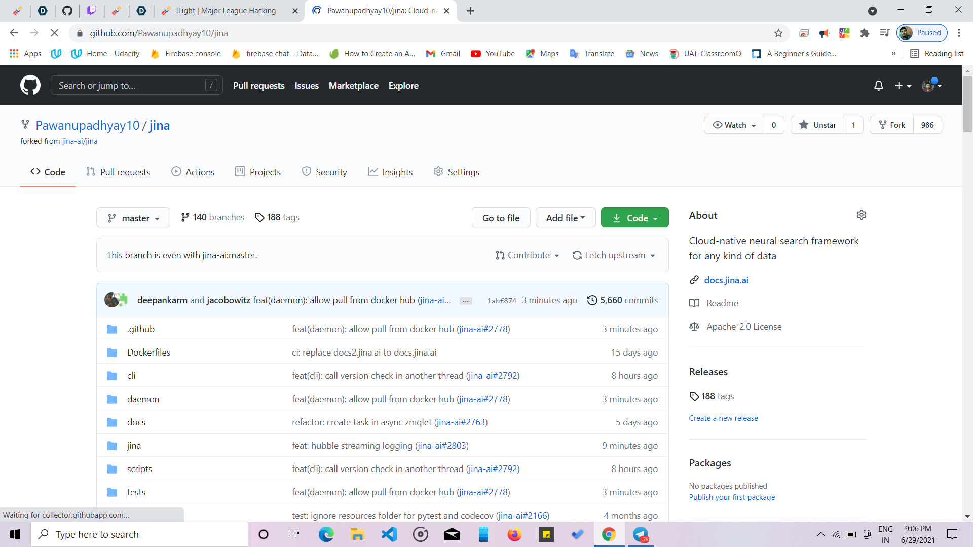Image resolution: width=973 pixels, height=547 pixels.
Task: Click the 188 tags icon
Action: pos(259,217)
